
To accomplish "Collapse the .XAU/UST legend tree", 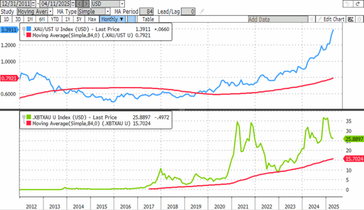I will tap(23, 29).
